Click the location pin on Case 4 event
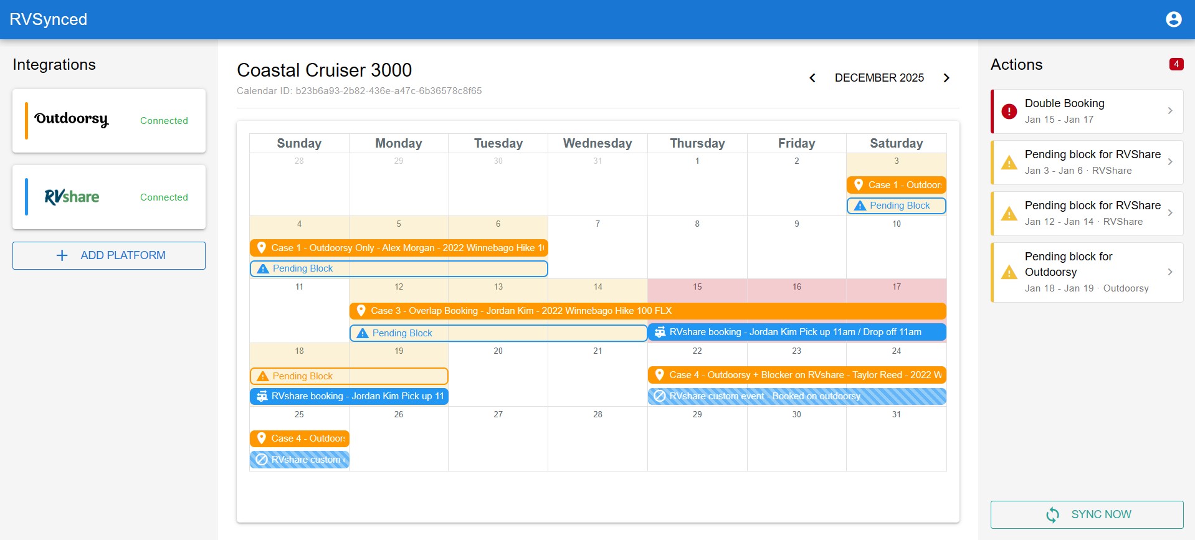Screen dimensions: 1195x540 (660, 374)
